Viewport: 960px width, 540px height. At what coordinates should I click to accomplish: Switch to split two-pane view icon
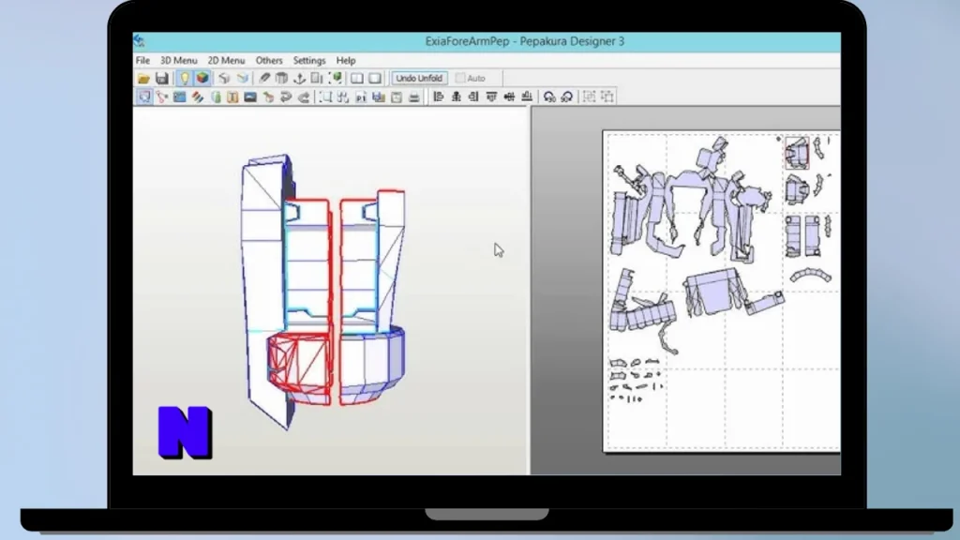click(x=357, y=79)
